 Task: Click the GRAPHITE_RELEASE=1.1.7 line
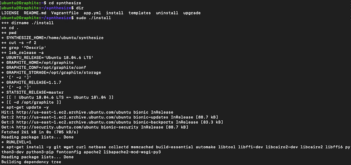pos(31,82)
